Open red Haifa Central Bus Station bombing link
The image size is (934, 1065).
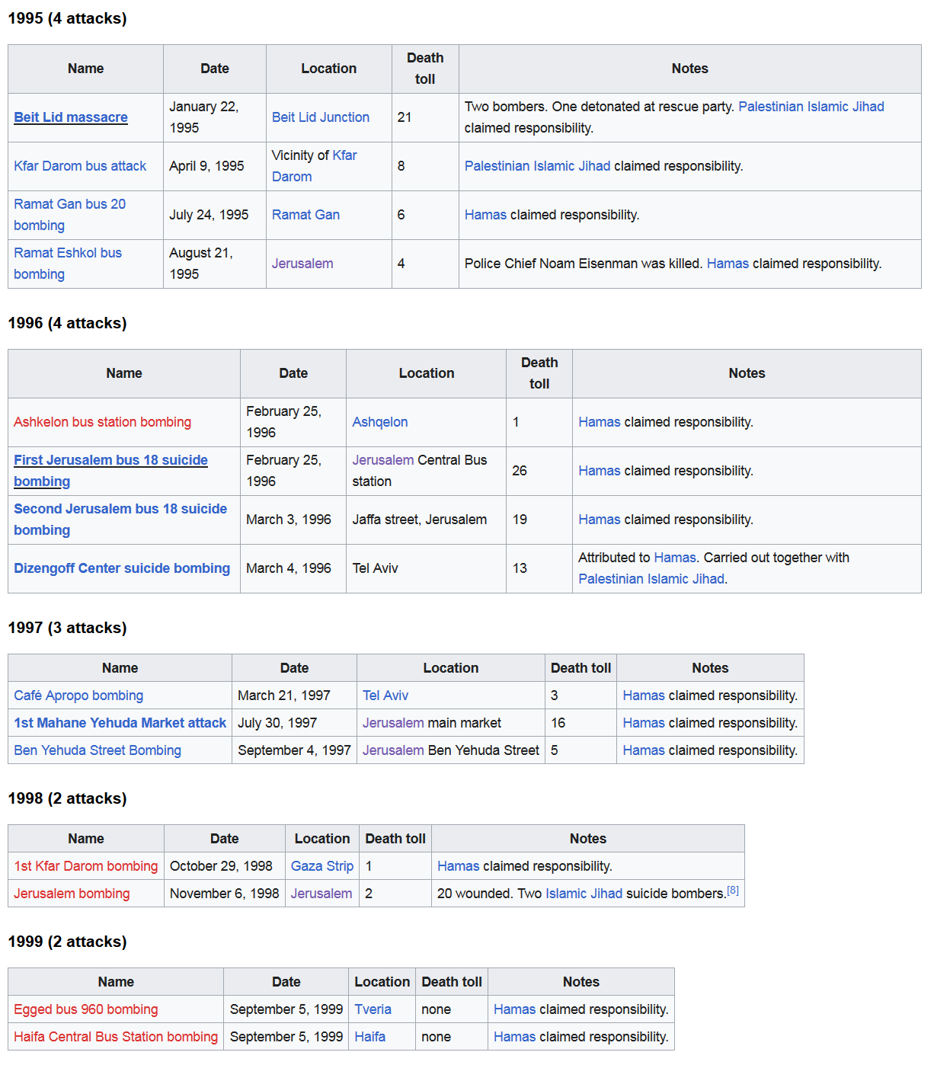[x=116, y=1037]
